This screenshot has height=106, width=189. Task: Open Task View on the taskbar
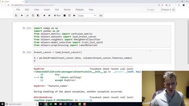coord(41,104)
